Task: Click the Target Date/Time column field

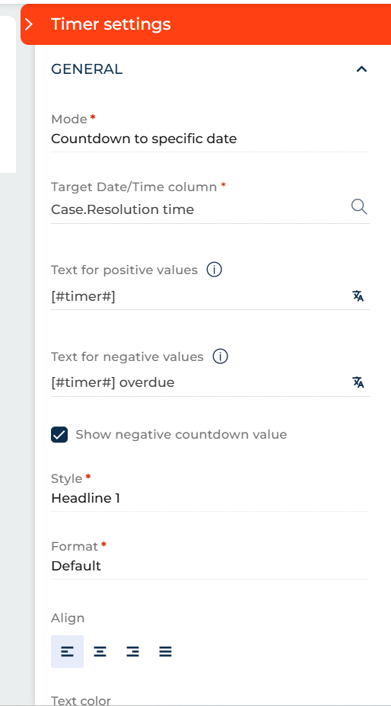Action: (x=198, y=209)
